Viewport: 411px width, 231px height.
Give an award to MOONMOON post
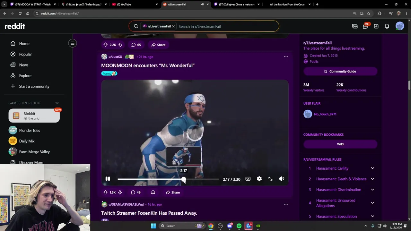(153, 193)
